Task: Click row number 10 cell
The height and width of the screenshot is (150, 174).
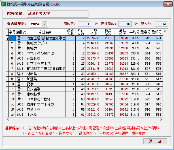Action: click(12, 84)
